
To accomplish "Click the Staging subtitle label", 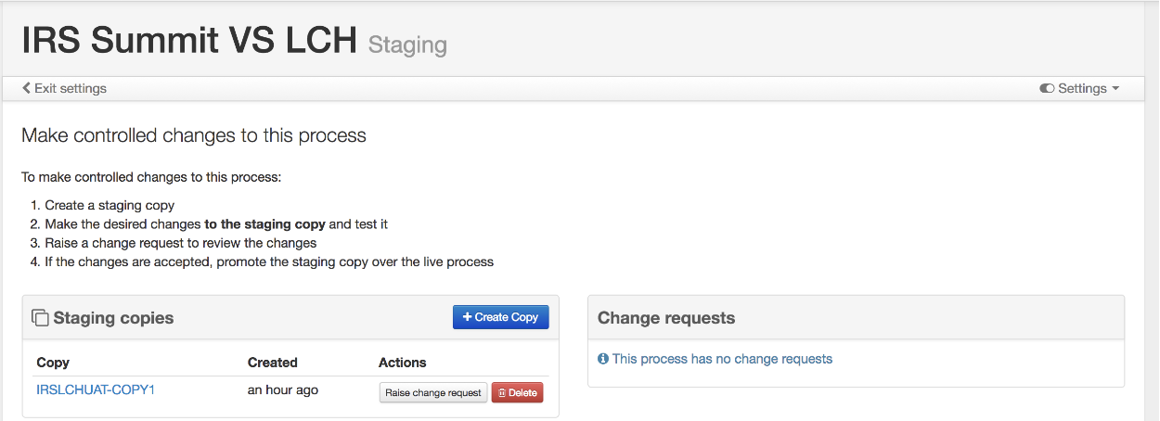I will [407, 45].
